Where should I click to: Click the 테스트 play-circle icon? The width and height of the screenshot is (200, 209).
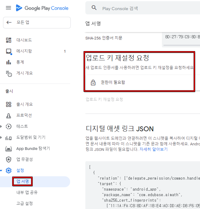[9, 126]
